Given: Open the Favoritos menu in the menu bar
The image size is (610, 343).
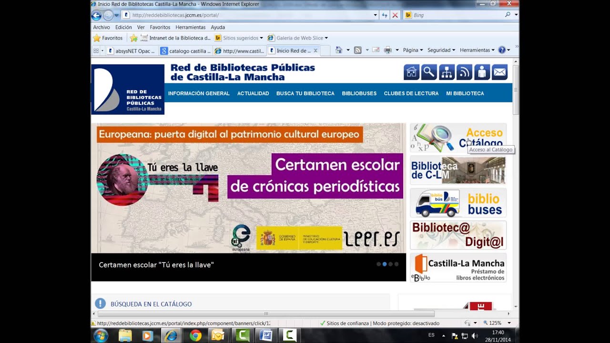Looking at the screenshot, I should coord(160,27).
